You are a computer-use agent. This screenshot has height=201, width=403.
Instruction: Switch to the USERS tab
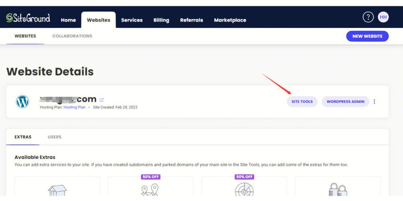coord(54,137)
